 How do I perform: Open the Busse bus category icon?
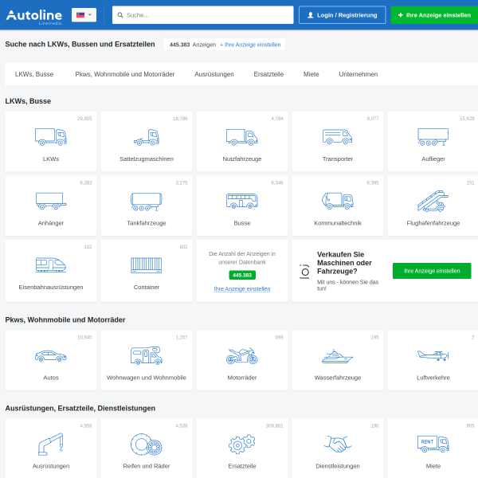point(242,201)
